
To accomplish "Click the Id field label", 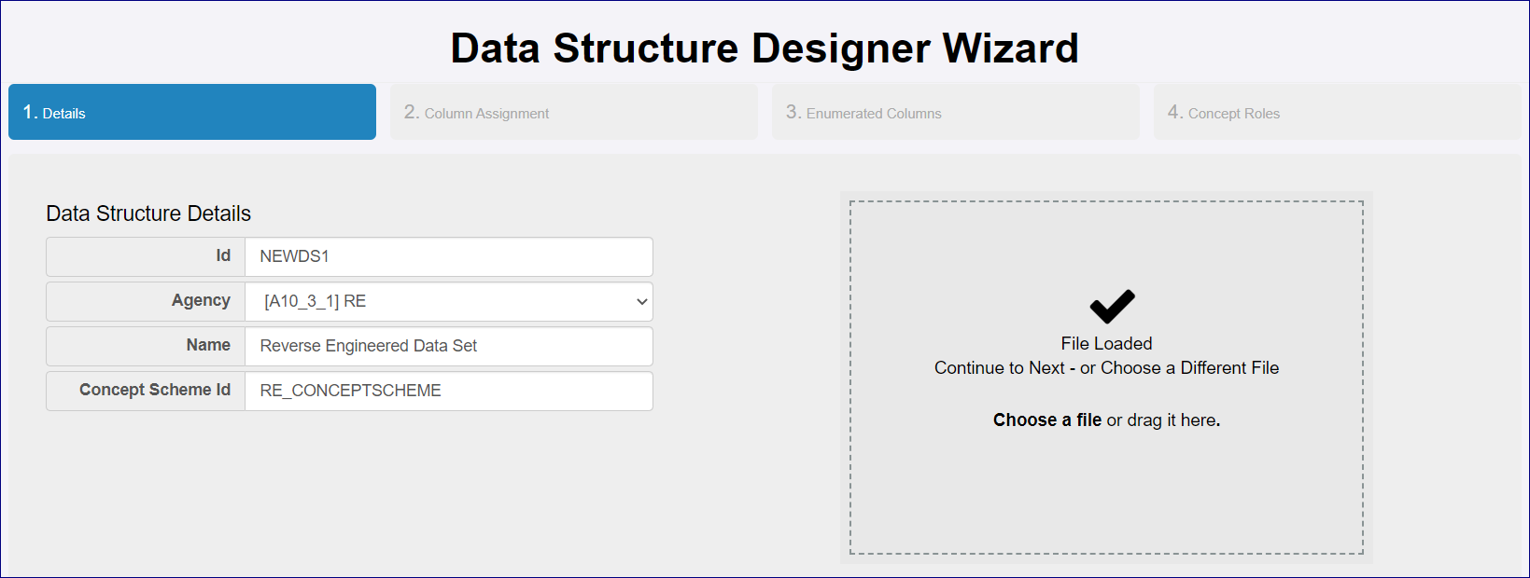I will click(223, 255).
